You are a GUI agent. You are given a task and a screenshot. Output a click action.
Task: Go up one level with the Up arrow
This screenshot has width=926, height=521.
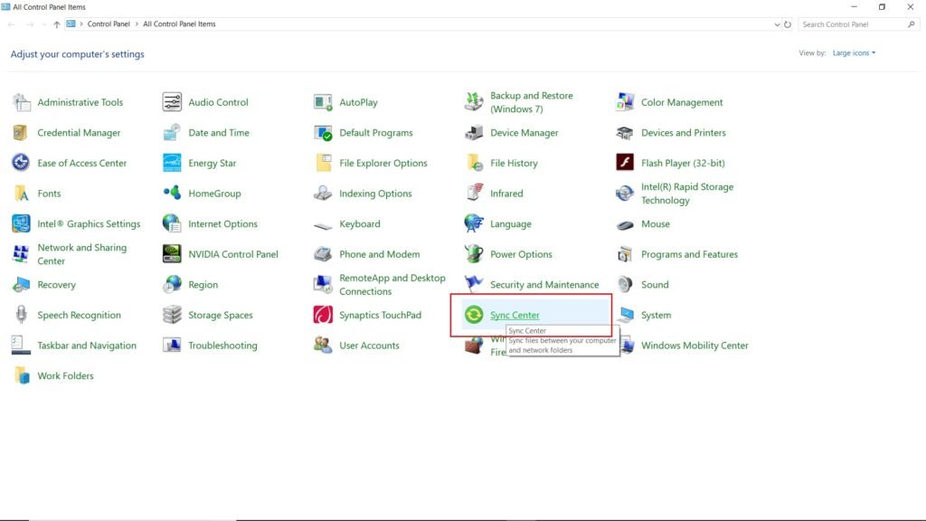click(x=57, y=24)
